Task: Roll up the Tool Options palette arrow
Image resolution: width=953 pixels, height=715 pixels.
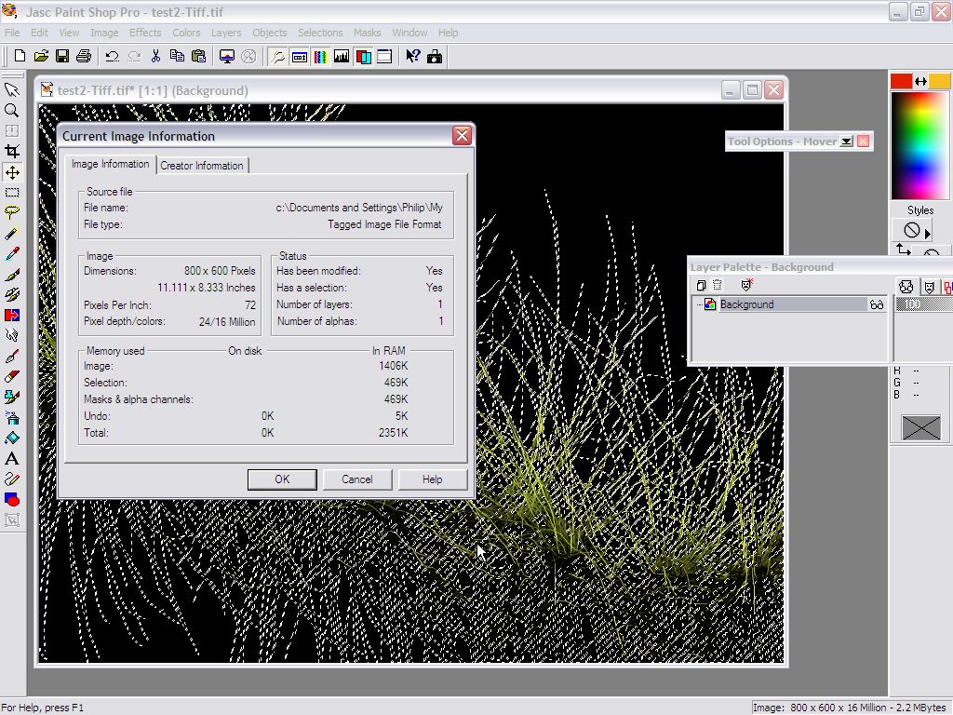Action: point(846,142)
